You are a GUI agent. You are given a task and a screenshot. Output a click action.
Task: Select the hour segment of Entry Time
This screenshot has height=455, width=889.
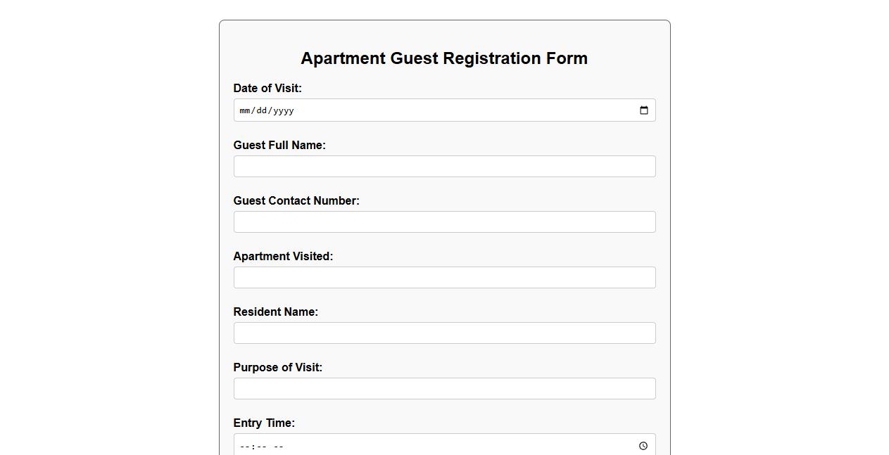click(244, 446)
